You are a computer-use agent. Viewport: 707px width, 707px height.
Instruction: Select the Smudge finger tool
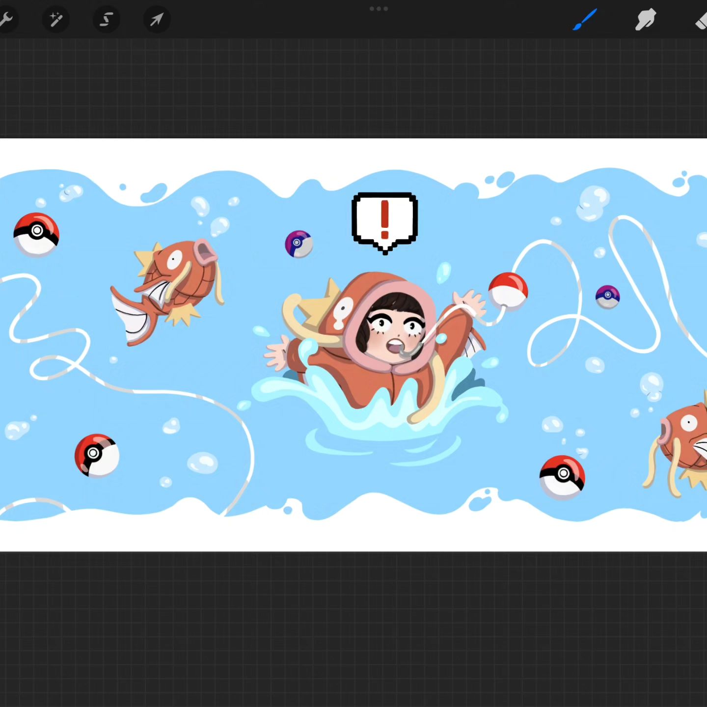click(645, 20)
